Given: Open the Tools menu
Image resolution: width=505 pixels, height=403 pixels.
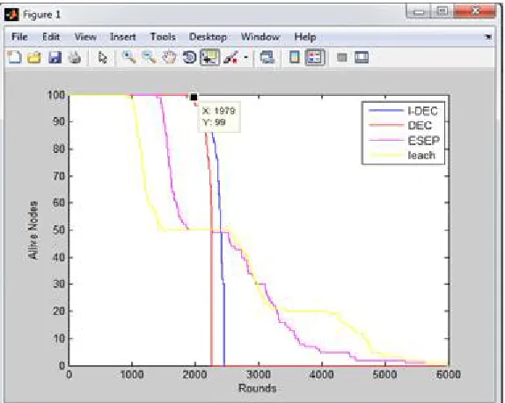Looking at the screenshot, I should [x=163, y=37].
